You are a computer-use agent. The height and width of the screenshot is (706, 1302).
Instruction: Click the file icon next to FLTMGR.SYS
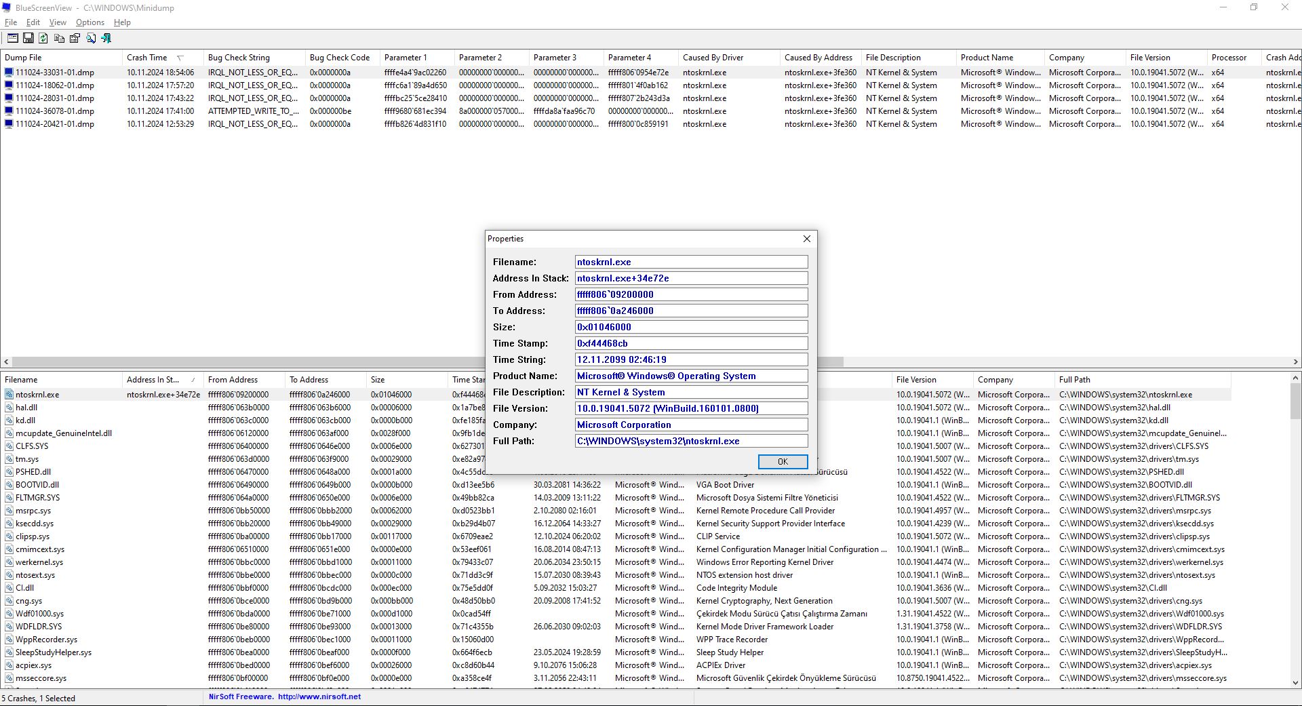click(x=9, y=498)
